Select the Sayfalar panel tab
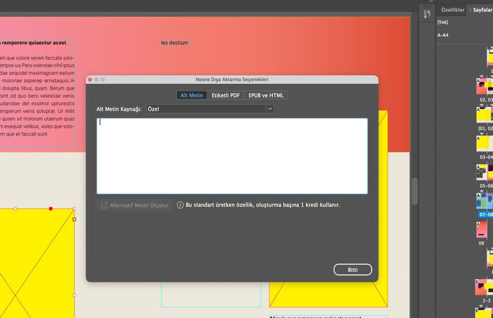This screenshot has height=318, width=493. point(482,10)
